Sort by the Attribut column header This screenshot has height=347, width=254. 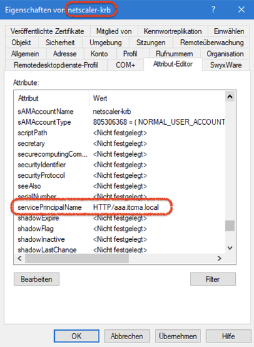(52, 98)
